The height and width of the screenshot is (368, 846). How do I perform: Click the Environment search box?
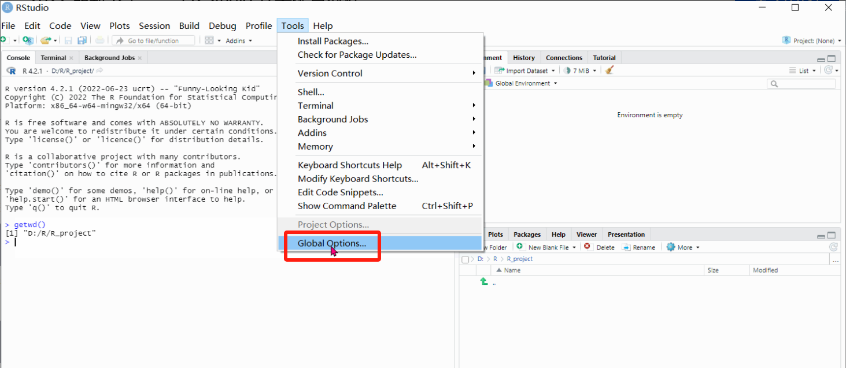[x=801, y=84]
